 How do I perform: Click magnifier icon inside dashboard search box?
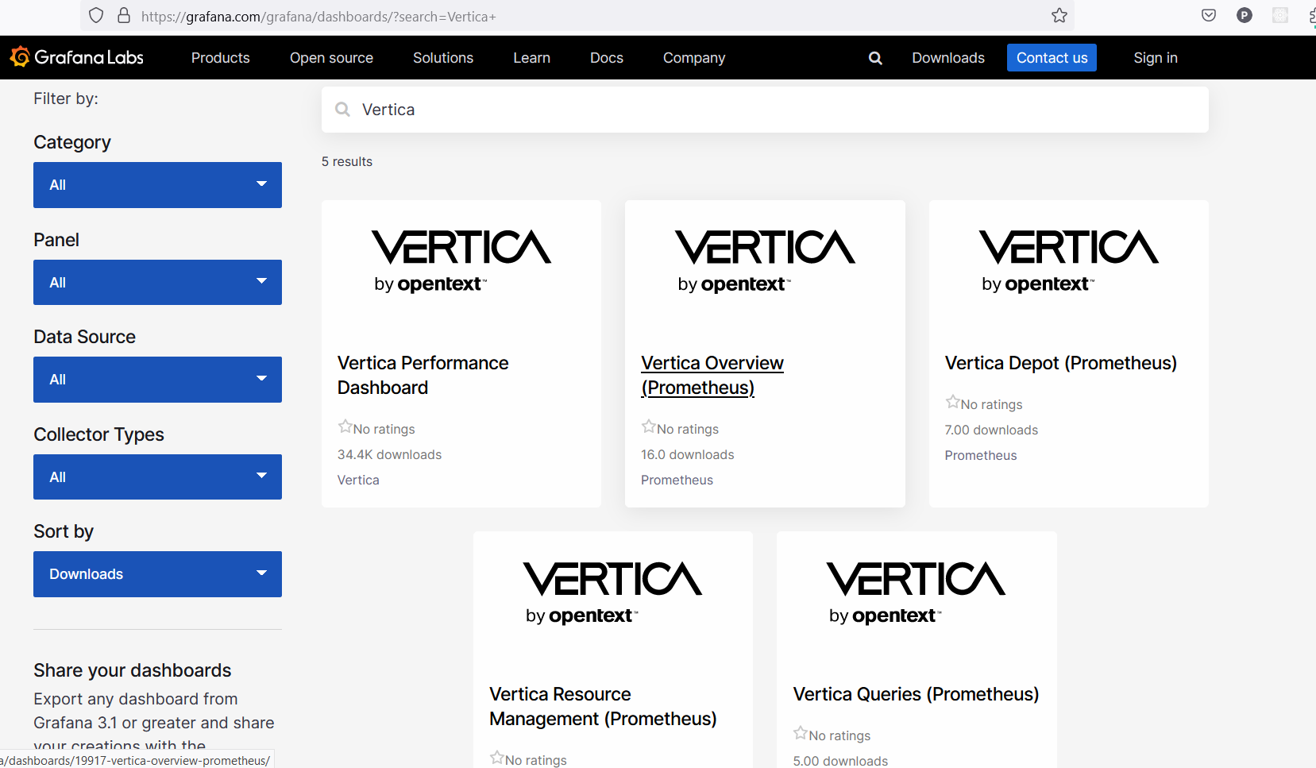[x=342, y=110]
